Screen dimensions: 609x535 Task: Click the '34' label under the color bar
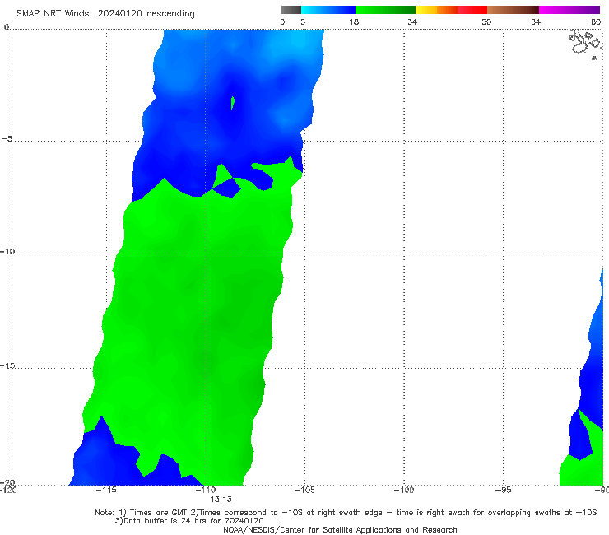coord(412,21)
